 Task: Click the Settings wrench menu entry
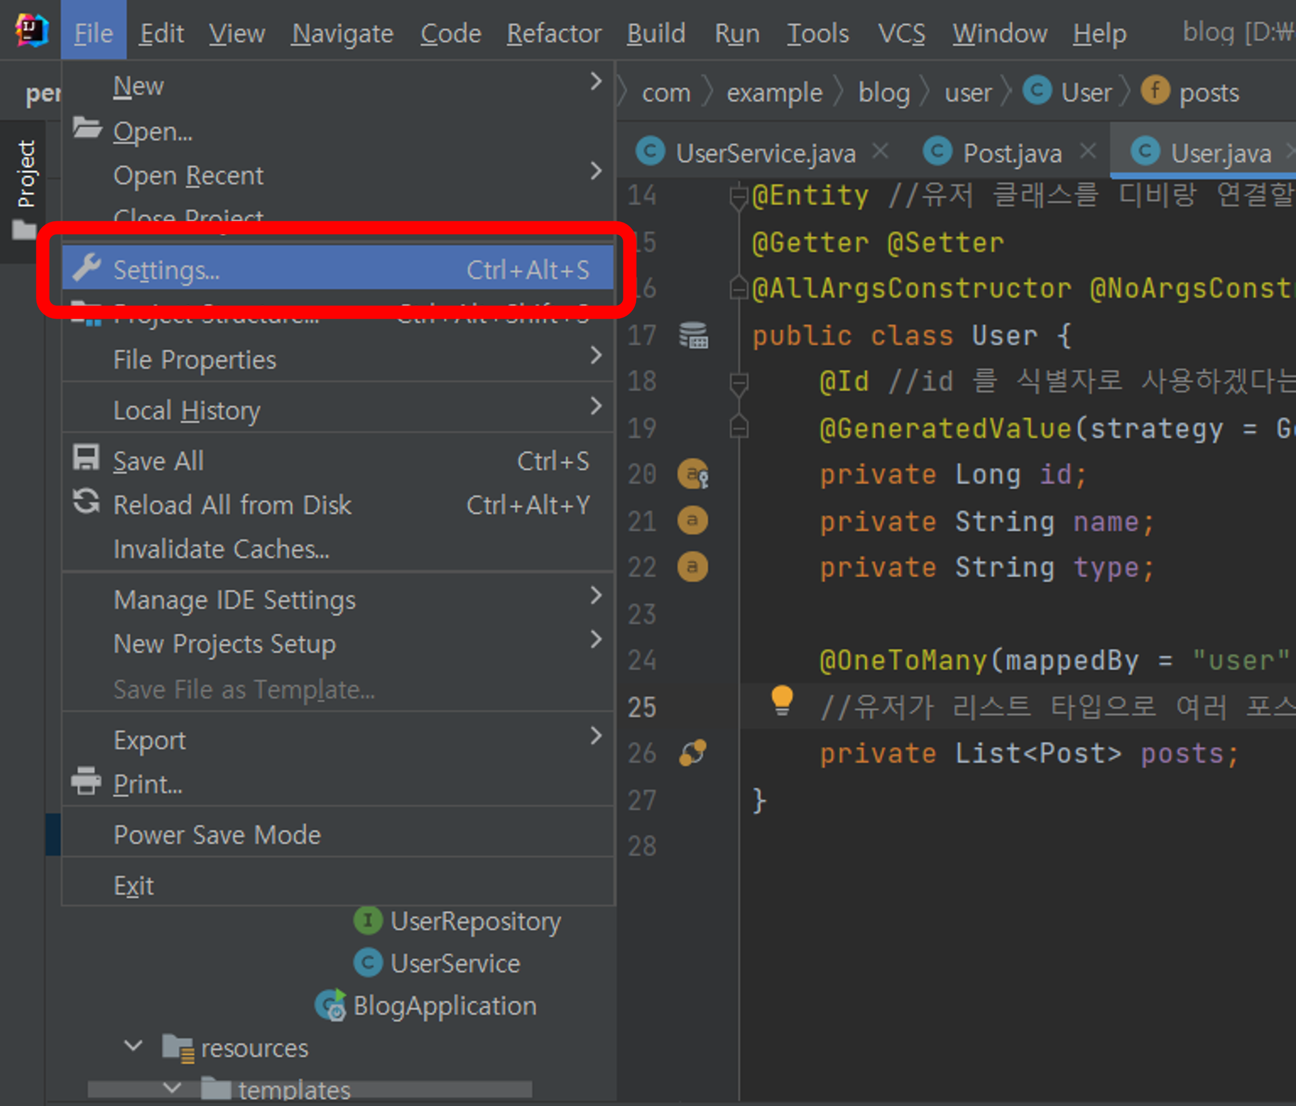[x=166, y=269]
